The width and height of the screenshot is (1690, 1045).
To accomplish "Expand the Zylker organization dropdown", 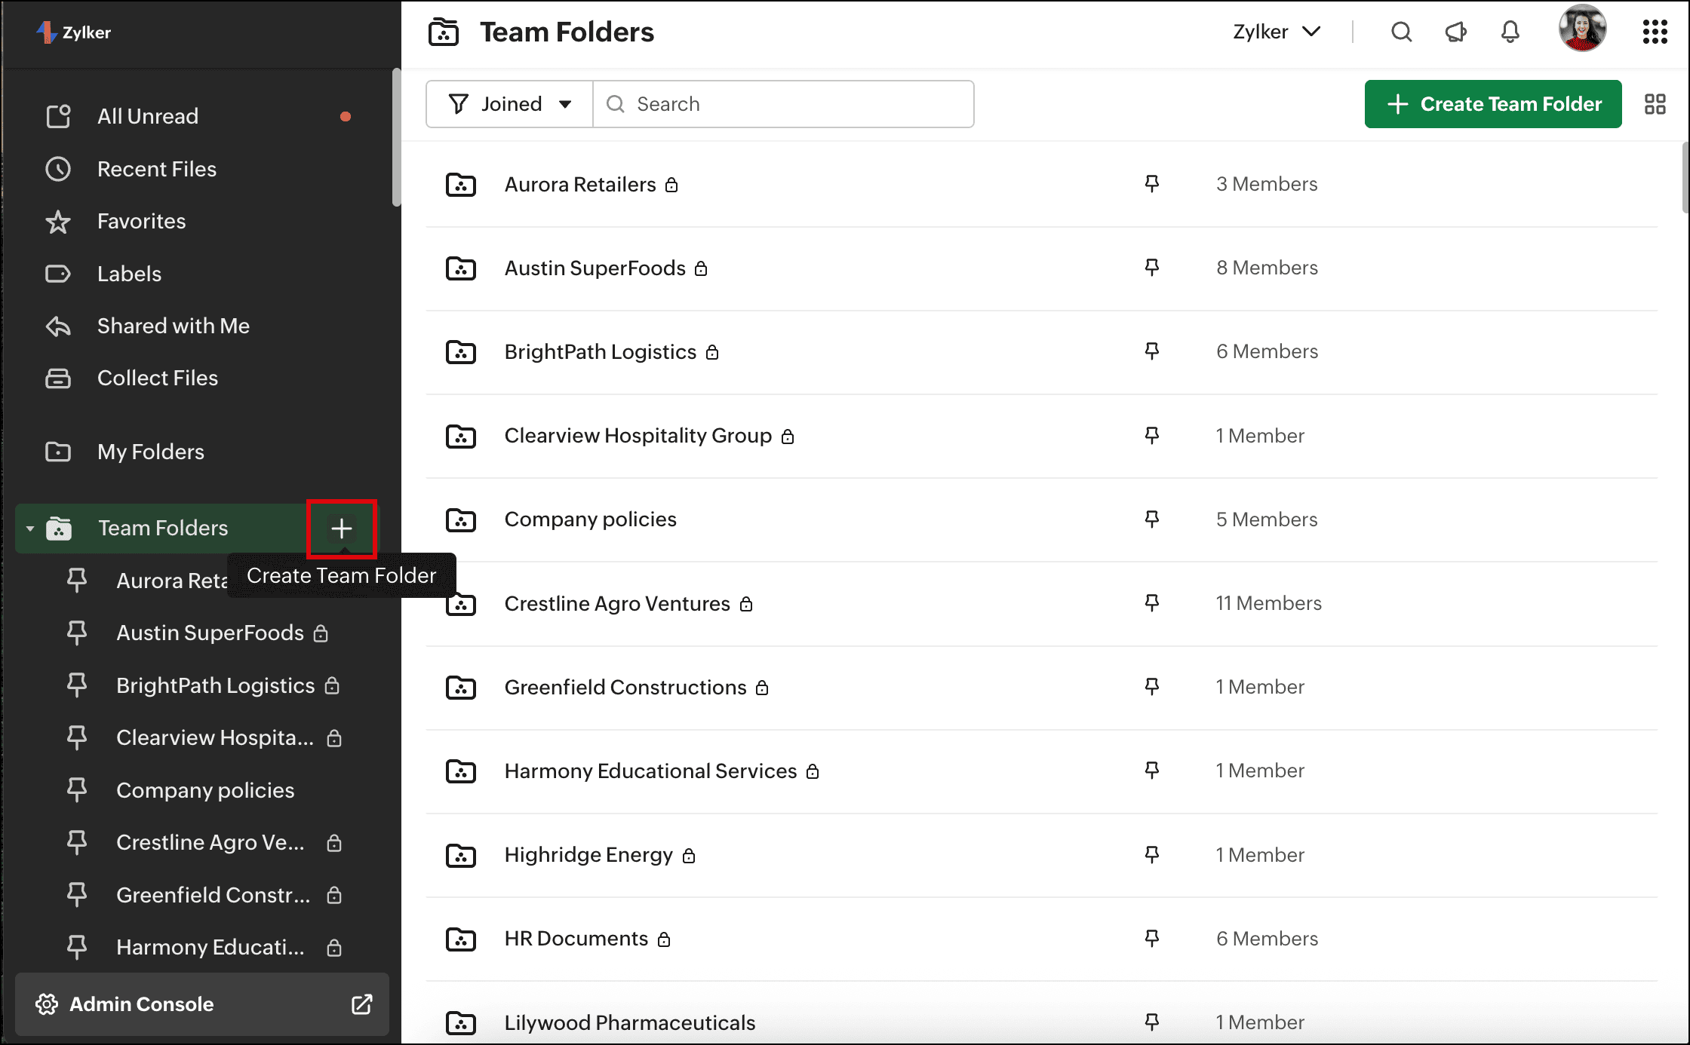I will (x=1277, y=32).
